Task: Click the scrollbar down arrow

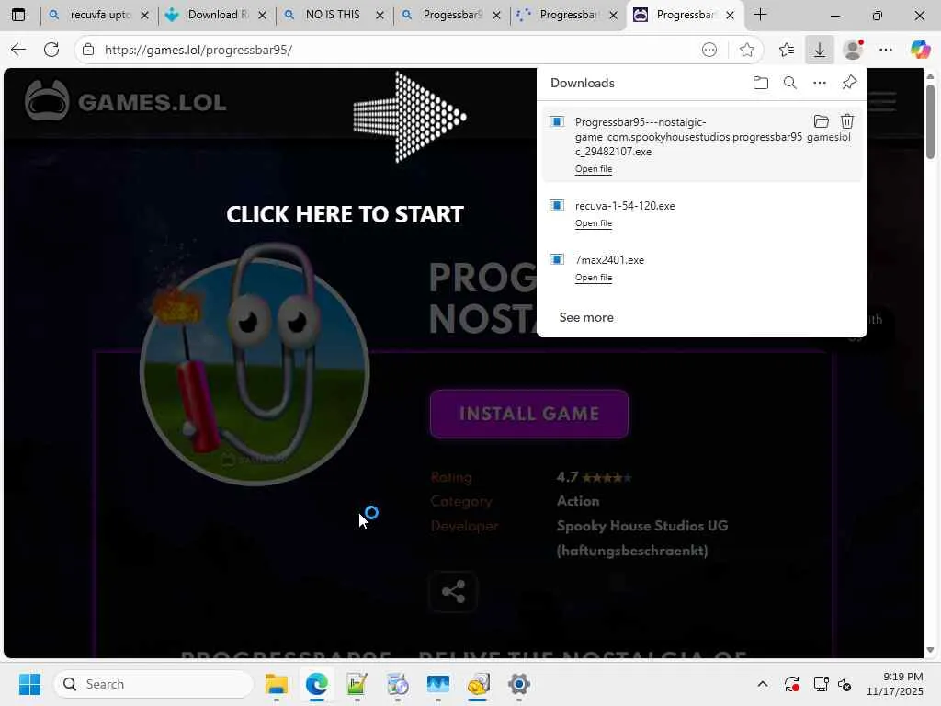Action: coord(930,651)
